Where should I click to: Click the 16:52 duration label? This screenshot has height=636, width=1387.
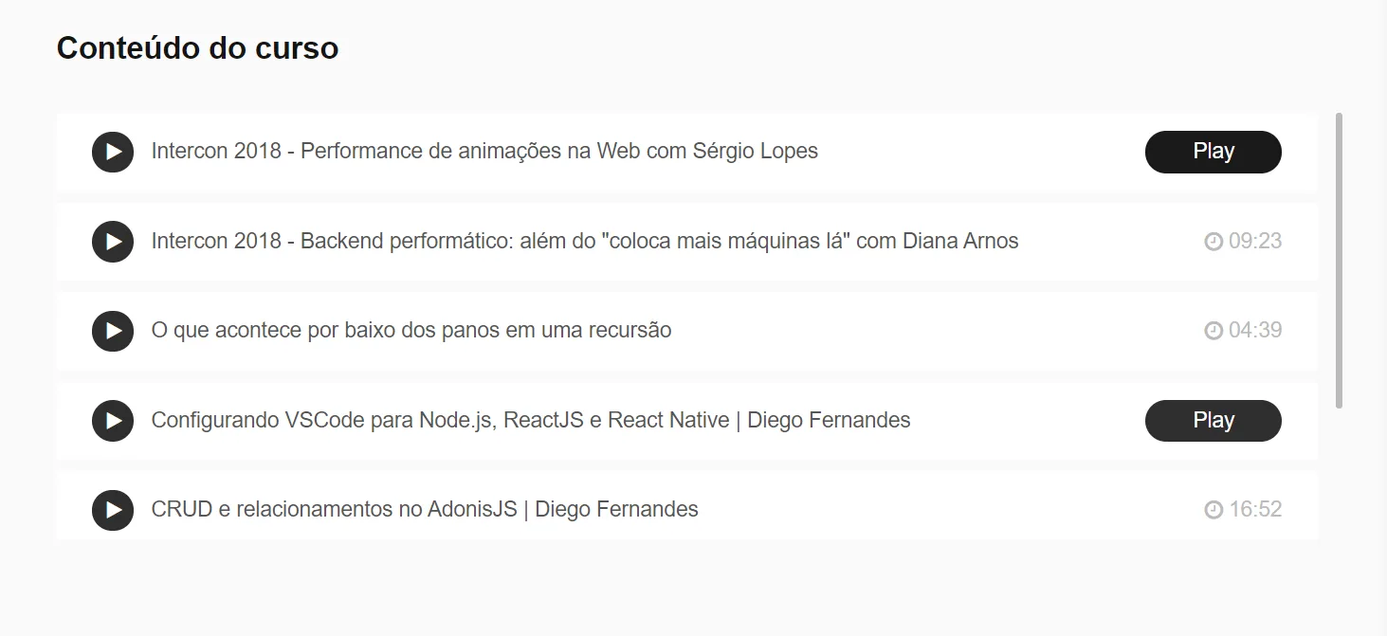[1255, 510]
